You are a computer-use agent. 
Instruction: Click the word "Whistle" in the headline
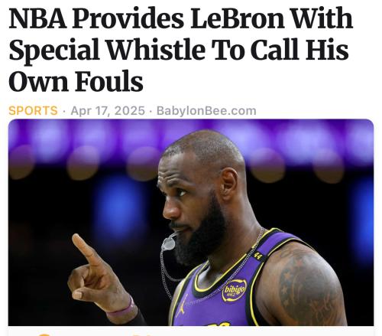click(156, 50)
